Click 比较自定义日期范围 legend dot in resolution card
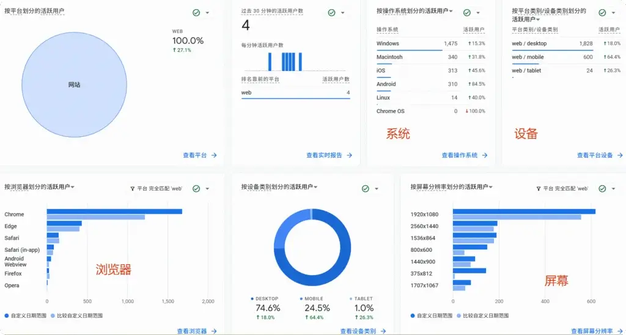The image size is (626, 335). click(x=458, y=315)
